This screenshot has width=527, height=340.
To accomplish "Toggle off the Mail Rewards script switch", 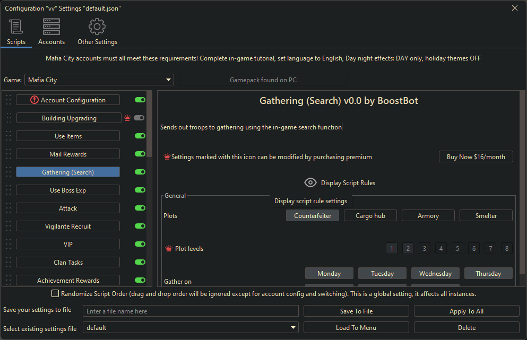I will (140, 154).
